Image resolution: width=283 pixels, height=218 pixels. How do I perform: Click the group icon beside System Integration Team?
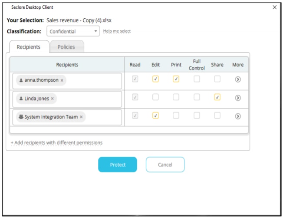click(x=21, y=117)
